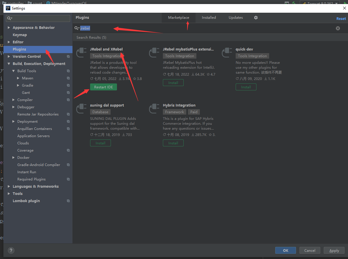Screen dimensions: 348x259
Task: Switch to the Updates tab
Action: [x=236, y=18]
